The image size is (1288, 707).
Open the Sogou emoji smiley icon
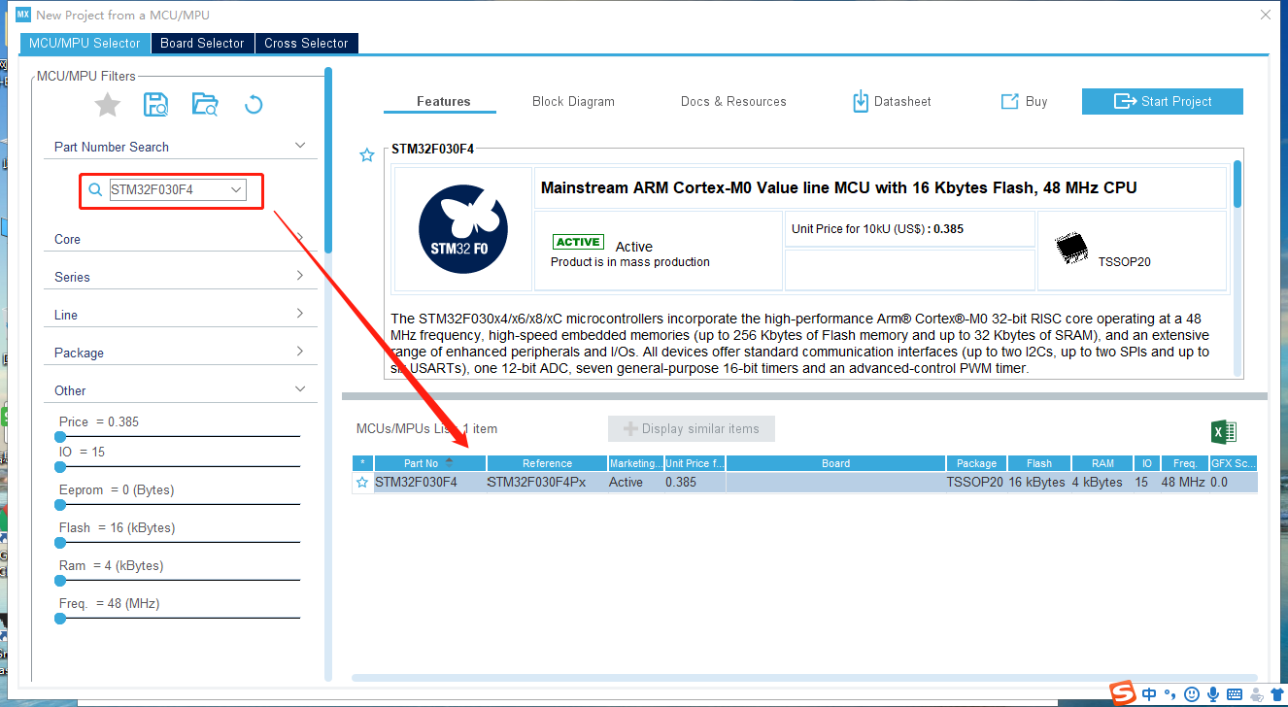[1192, 694]
